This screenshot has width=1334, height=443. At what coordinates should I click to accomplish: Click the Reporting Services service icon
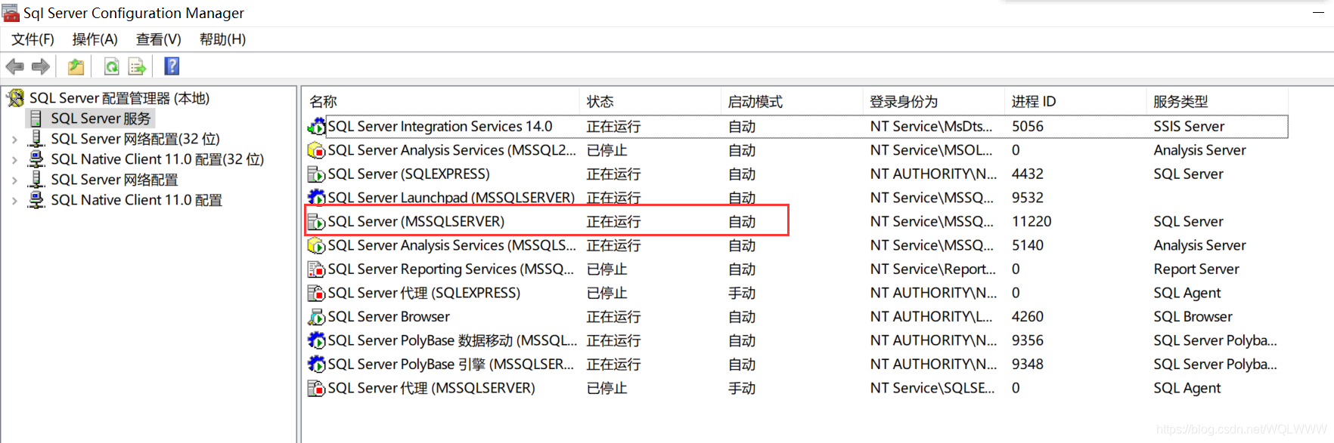[316, 269]
